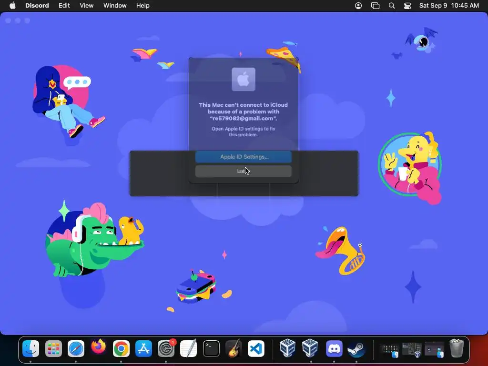The image size is (488, 366).
Task: Open Visual Studio Code from dock
Action: [256, 348]
